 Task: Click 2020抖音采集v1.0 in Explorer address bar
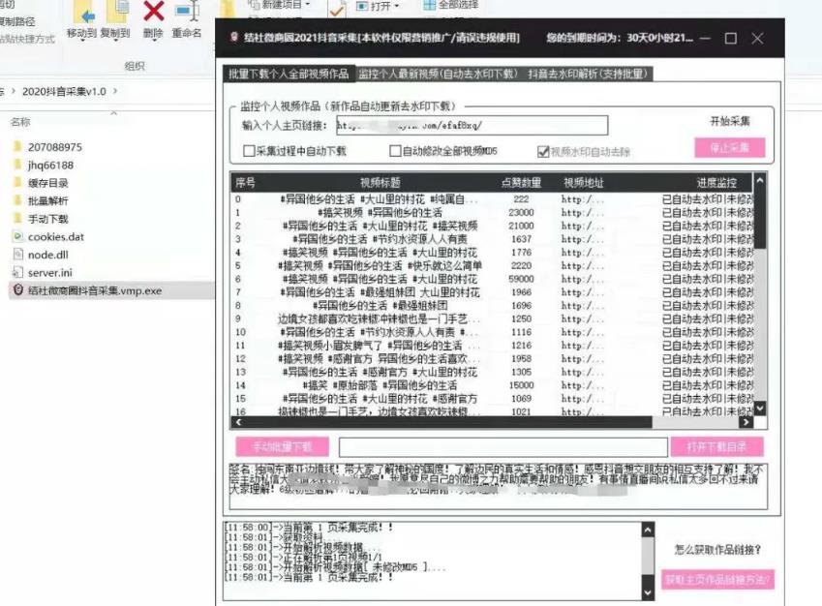(x=64, y=91)
